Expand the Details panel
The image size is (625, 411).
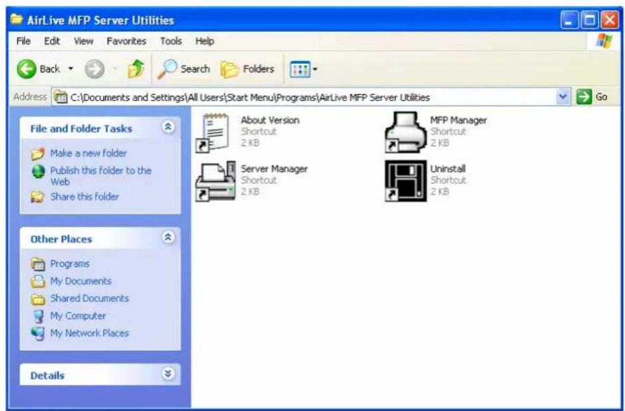coord(168,374)
